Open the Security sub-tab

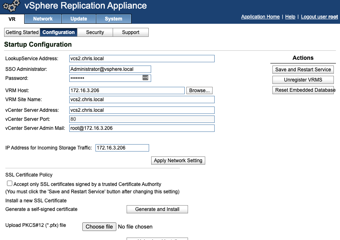tap(95, 32)
